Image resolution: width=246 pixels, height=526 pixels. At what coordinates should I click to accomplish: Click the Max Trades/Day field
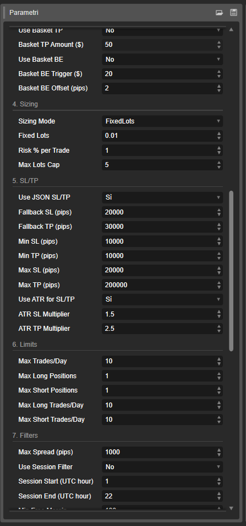(162, 361)
